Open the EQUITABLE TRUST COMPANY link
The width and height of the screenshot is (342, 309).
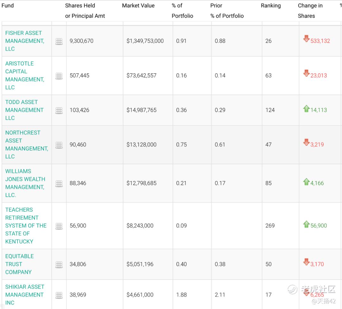click(x=19, y=264)
